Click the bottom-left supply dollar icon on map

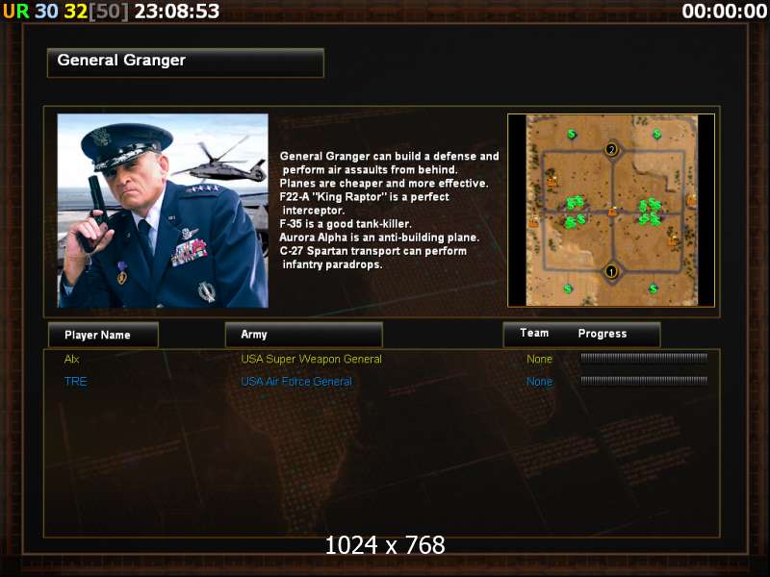tap(568, 288)
